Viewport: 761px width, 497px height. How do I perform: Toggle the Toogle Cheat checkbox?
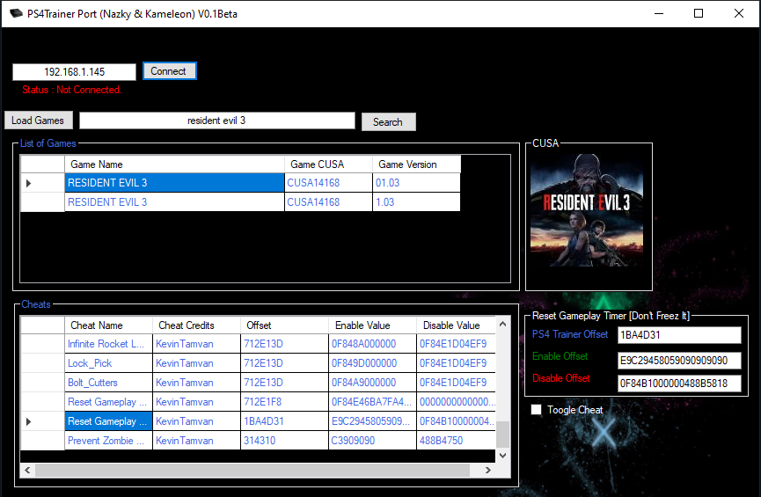537,410
